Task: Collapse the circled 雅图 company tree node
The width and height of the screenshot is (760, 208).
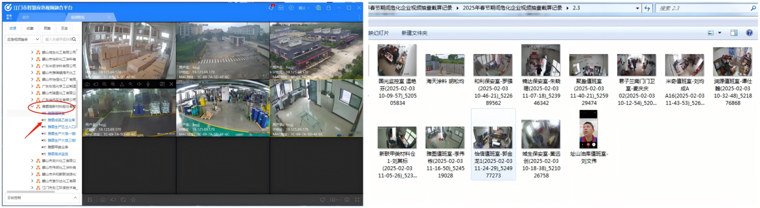Action: pos(32,106)
